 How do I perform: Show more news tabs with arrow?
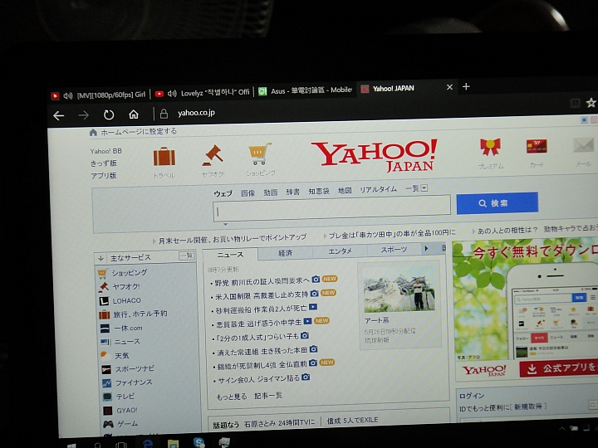(426, 249)
